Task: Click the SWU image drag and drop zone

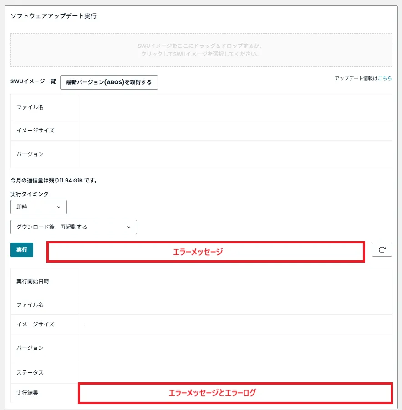Action: point(201,50)
